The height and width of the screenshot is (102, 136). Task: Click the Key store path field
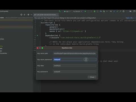75,53
